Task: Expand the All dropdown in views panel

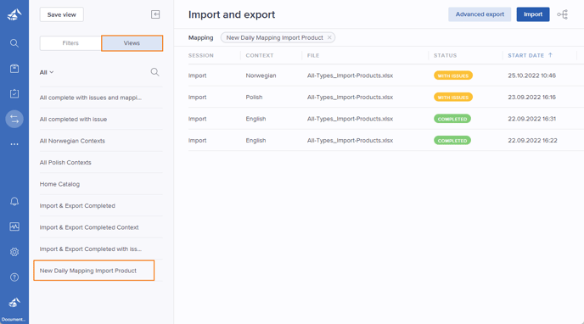Action: [x=47, y=72]
